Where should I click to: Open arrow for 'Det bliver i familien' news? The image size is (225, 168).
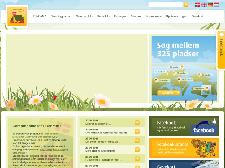[137, 141]
